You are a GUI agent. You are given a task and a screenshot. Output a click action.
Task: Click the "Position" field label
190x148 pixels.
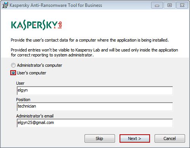tap(23, 100)
